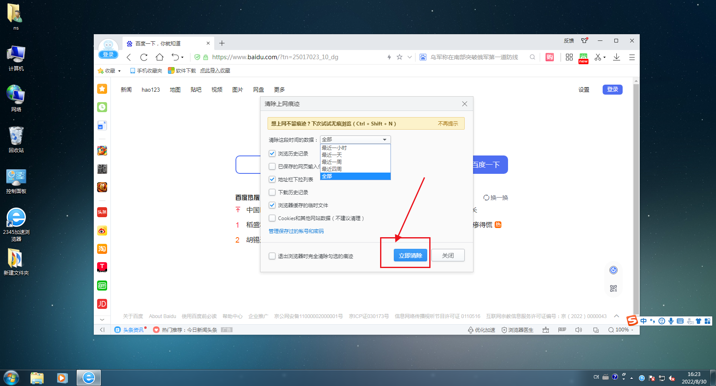Click the QR code icon on page
The width and height of the screenshot is (716, 386).
613,288
